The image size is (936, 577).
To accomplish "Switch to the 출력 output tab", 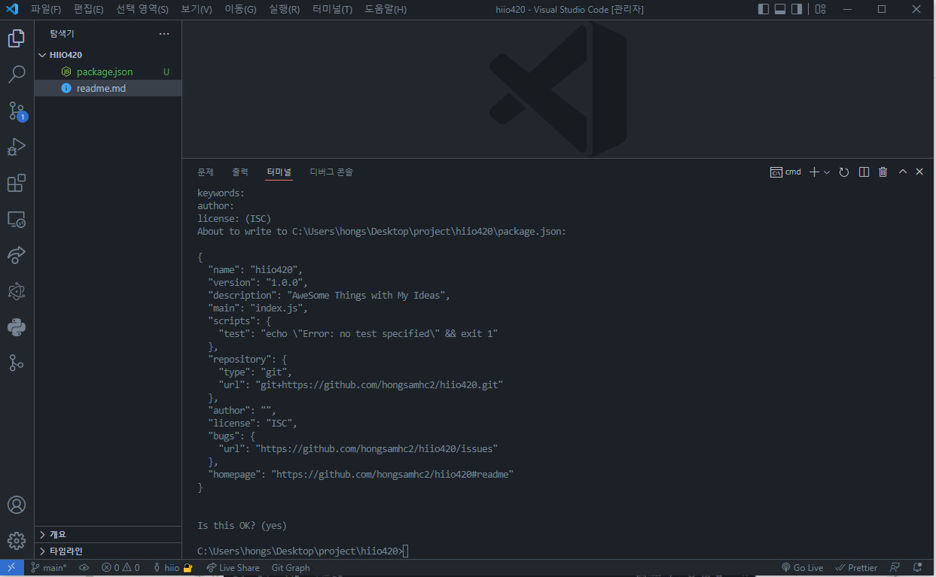I will tap(240, 172).
